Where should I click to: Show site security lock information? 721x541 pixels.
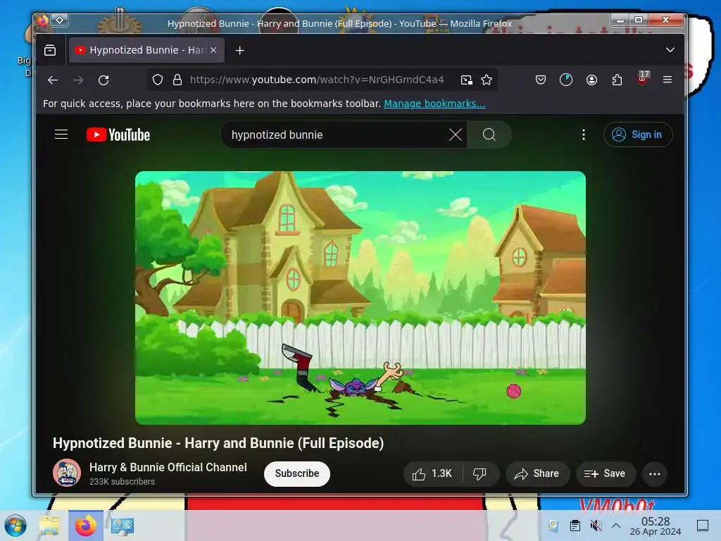click(177, 80)
